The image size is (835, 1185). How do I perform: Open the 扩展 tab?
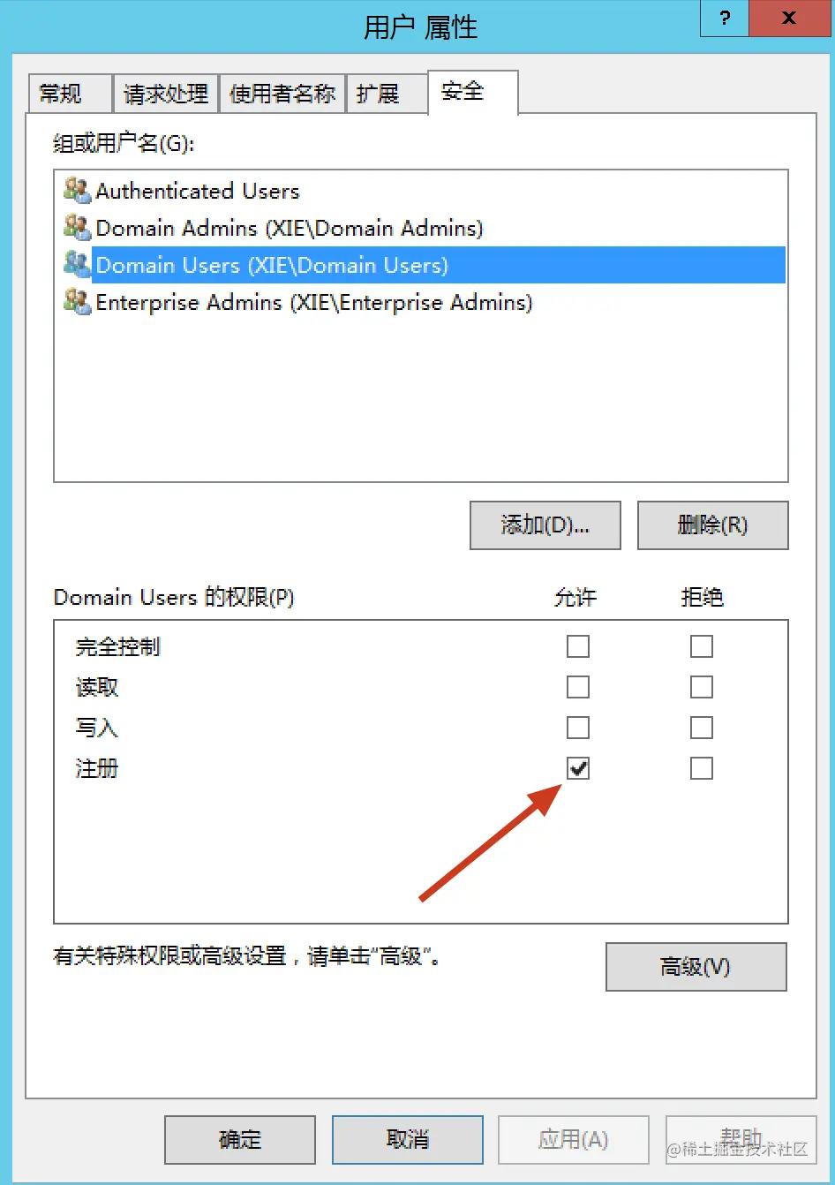[x=387, y=94]
